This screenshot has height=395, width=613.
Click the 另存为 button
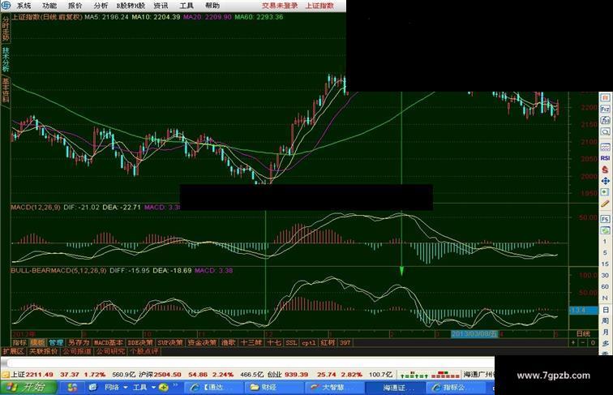click(x=79, y=342)
